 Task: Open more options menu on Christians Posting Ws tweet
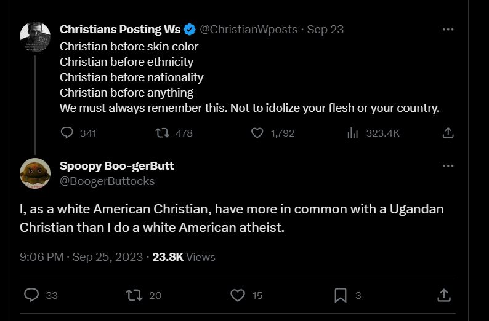448,30
